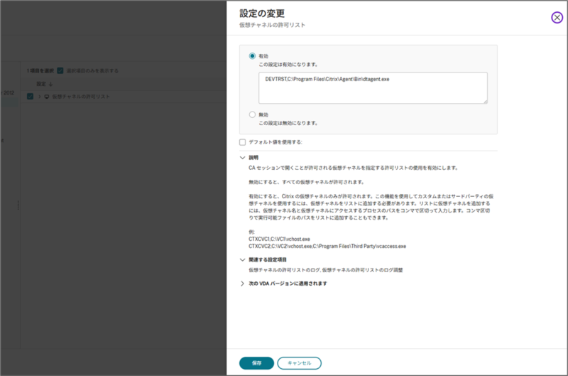Click the 1項目を選択 label

tap(40, 70)
